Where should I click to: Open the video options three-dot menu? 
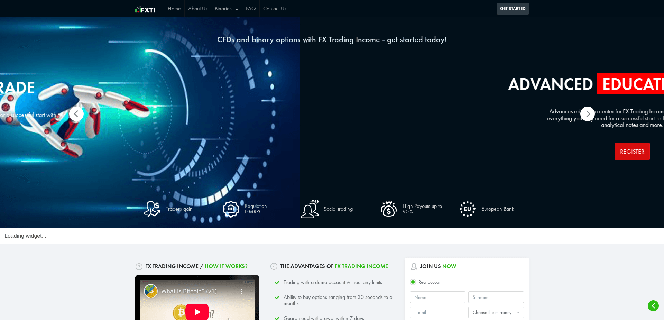tap(242, 291)
